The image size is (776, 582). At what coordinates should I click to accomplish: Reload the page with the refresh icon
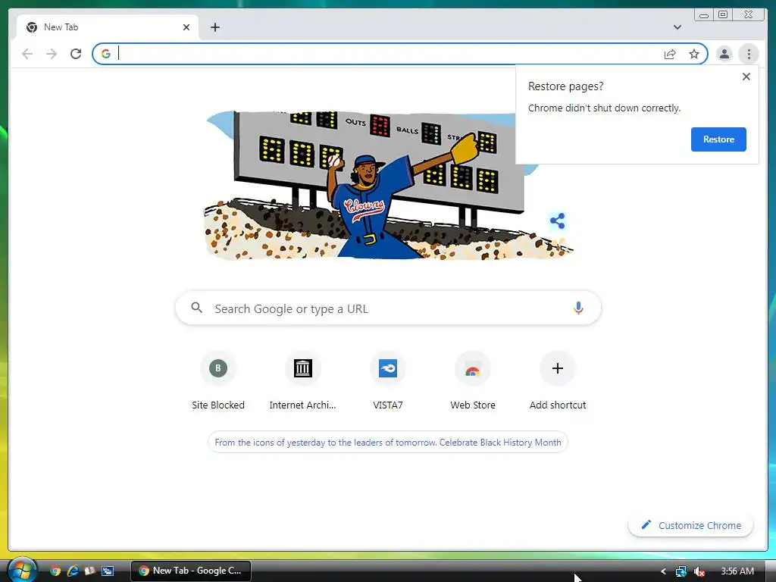pyautogui.click(x=76, y=54)
